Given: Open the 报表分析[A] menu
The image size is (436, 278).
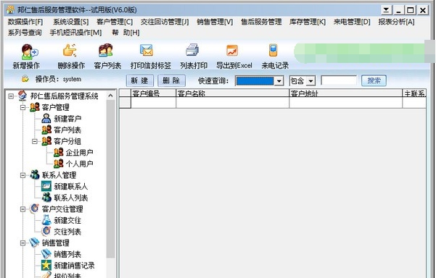Looking at the screenshot, I should (x=397, y=22).
